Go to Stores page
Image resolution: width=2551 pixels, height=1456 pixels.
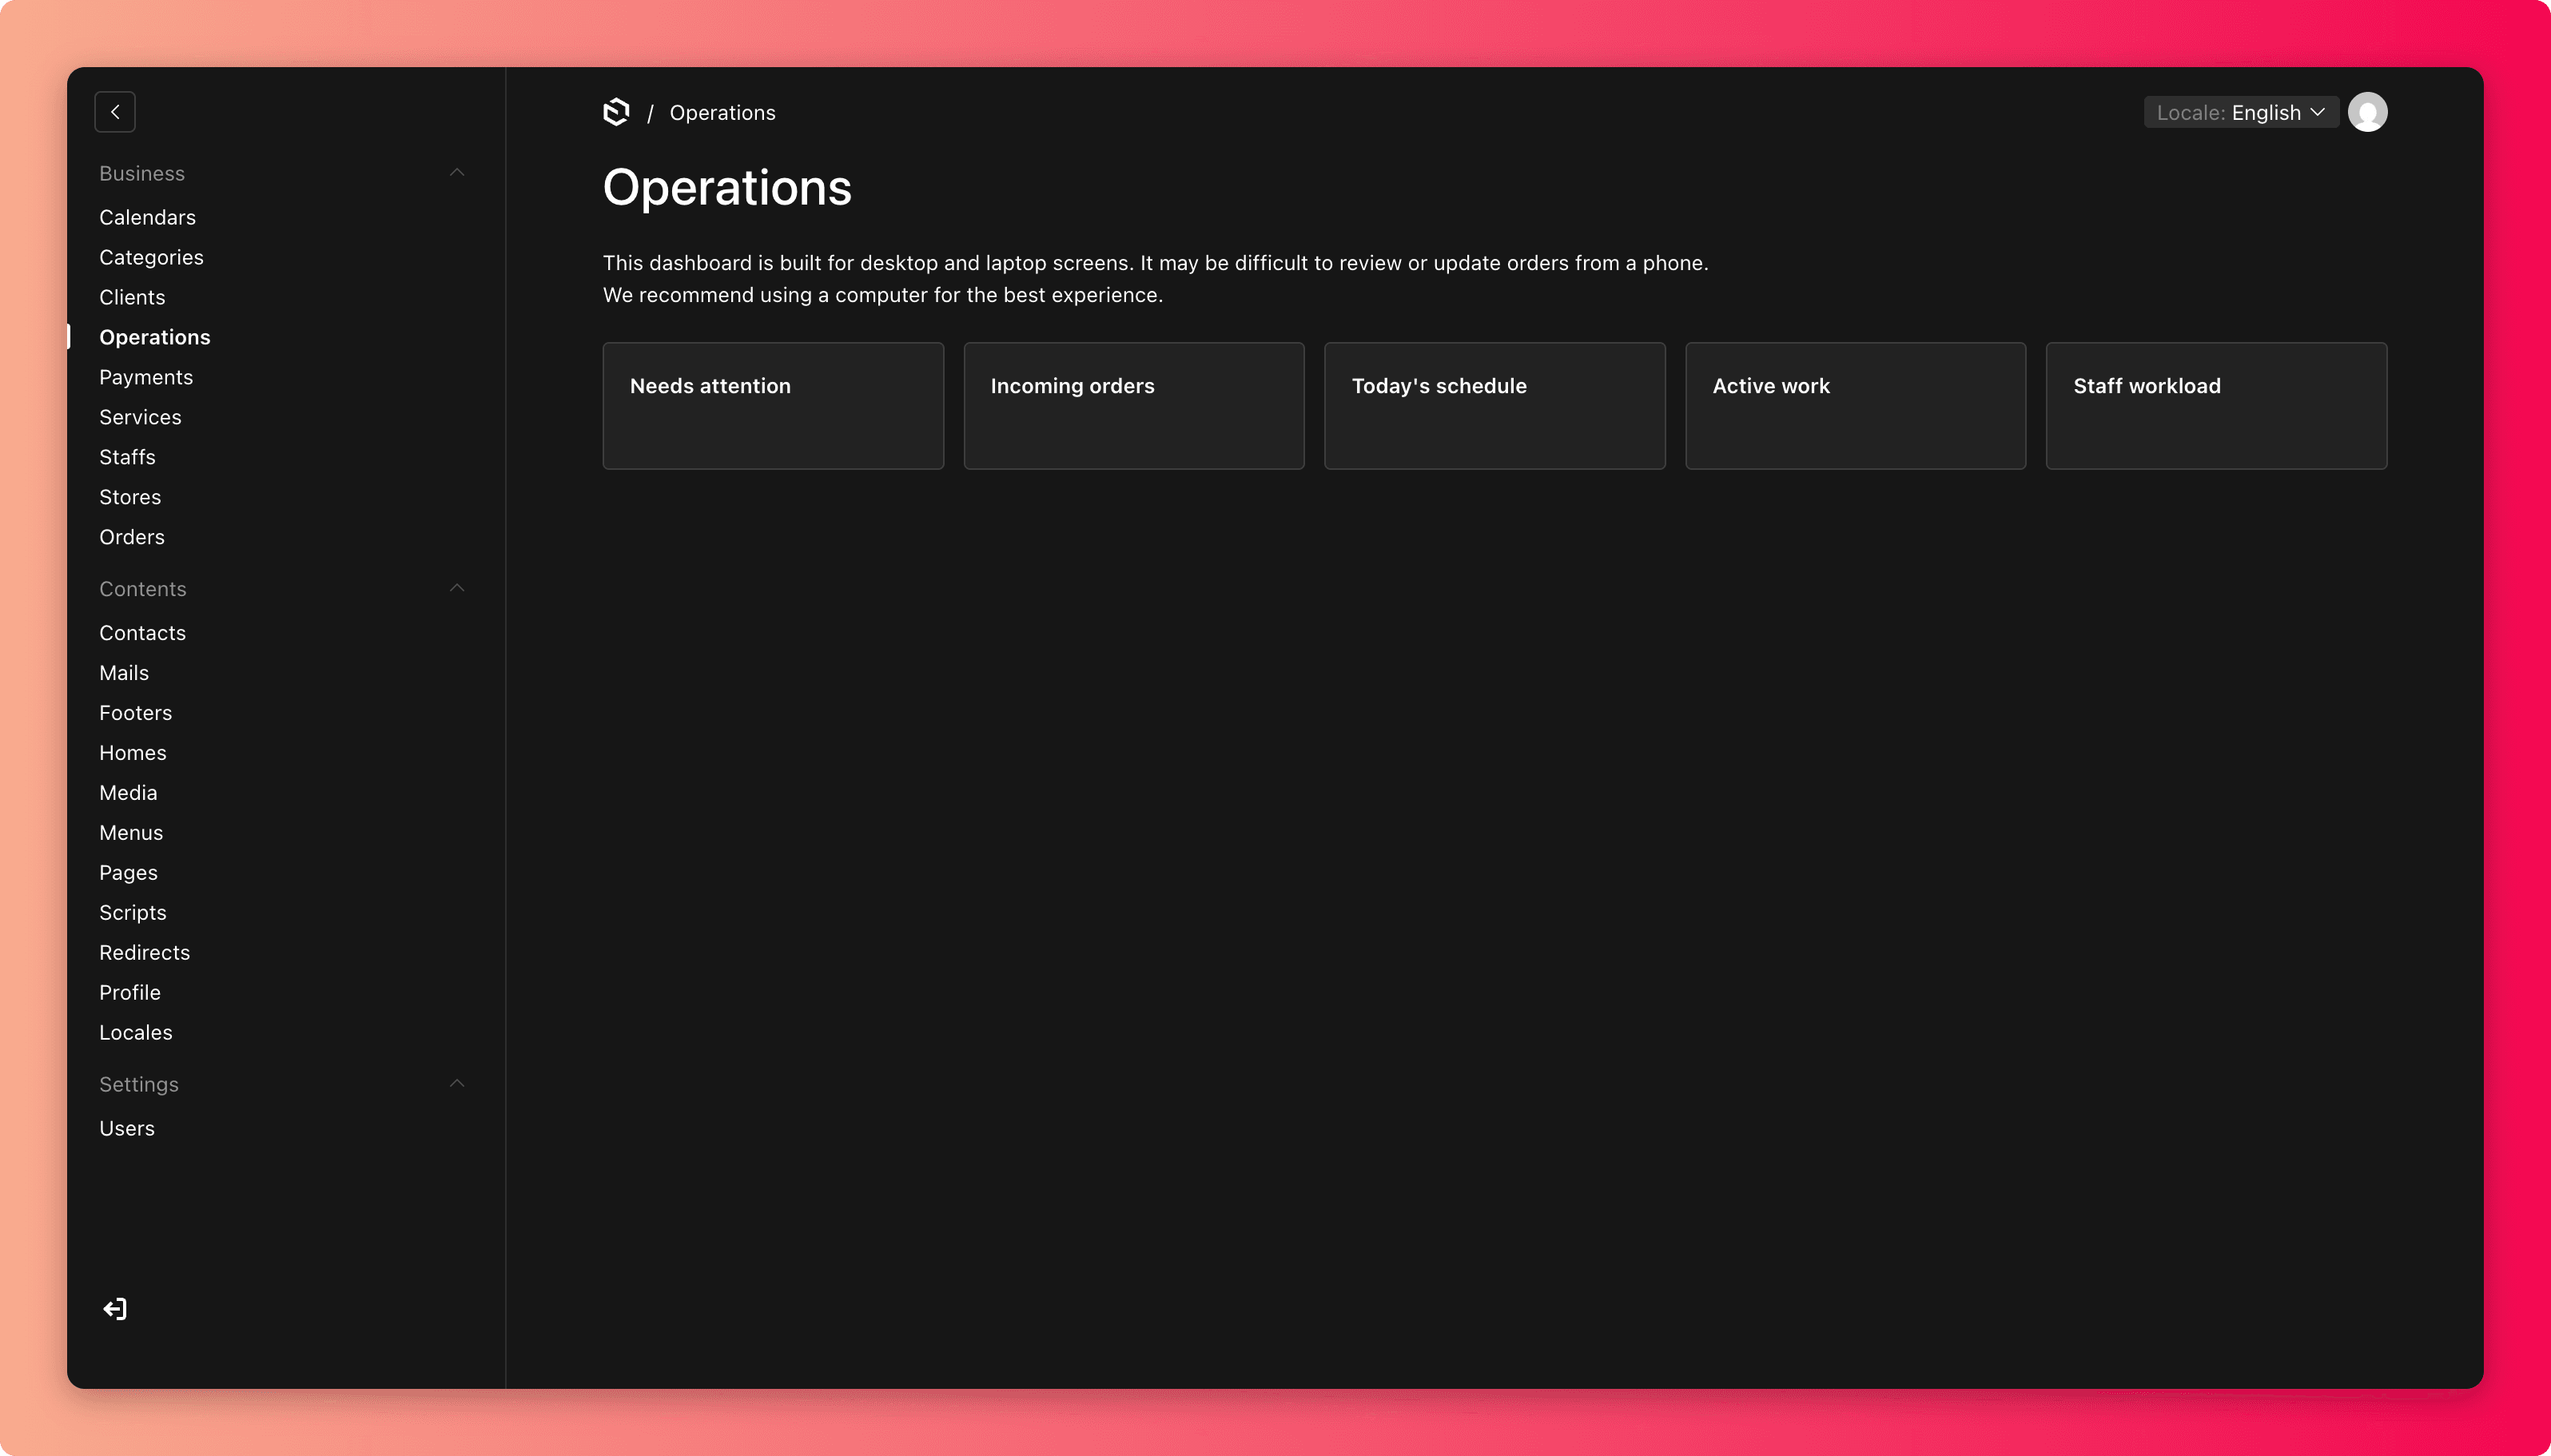click(x=130, y=497)
